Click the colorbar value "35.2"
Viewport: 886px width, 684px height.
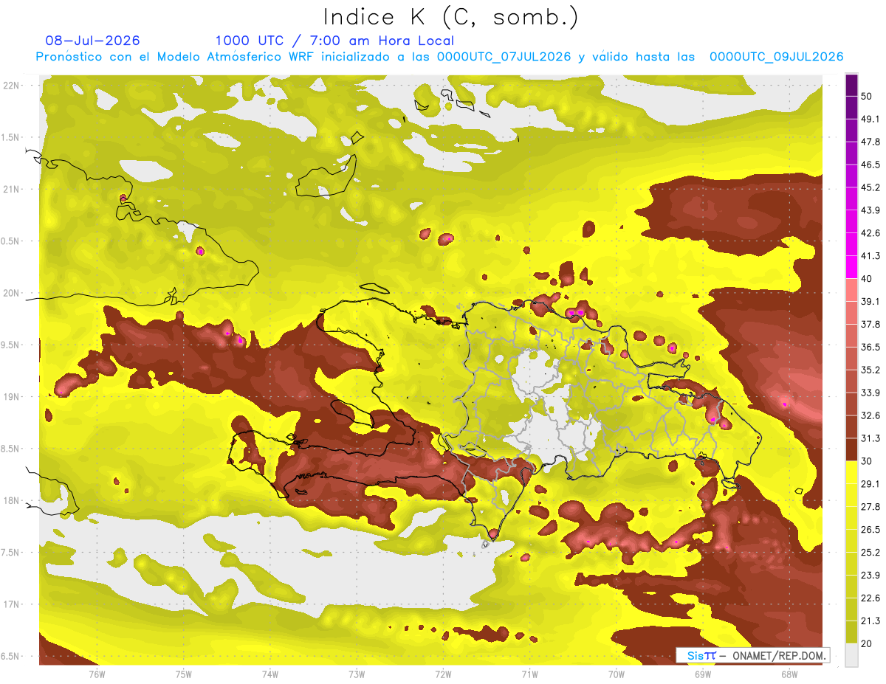870,370
